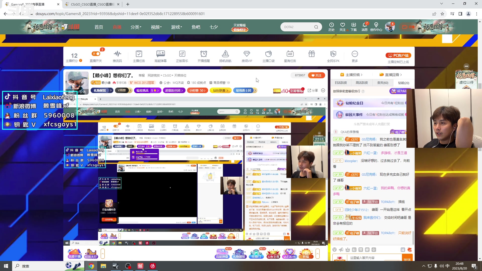Open 超级粉丝团 pill
The width and height of the screenshot is (482, 271).
[x=174, y=90]
